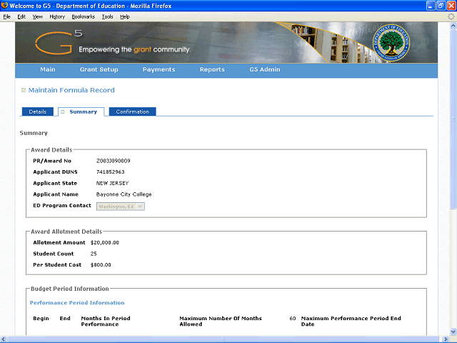
Task: Open the Tools menu in Firefox
Action: 107,16
